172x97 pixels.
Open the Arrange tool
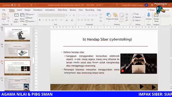pyautogui.click(x=115, y=17)
